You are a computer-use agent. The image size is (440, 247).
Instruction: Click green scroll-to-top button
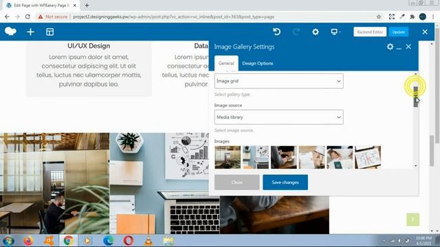pyautogui.click(x=412, y=220)
